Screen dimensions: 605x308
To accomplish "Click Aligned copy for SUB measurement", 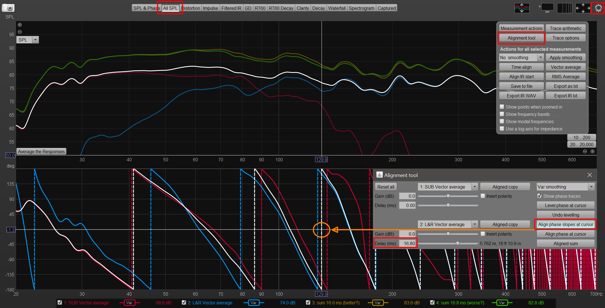I will click(505, 187).
